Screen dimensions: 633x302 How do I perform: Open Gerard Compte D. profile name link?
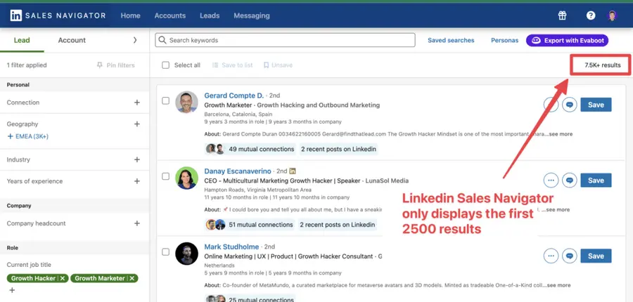pyautogui.click(x=234, y=96)
